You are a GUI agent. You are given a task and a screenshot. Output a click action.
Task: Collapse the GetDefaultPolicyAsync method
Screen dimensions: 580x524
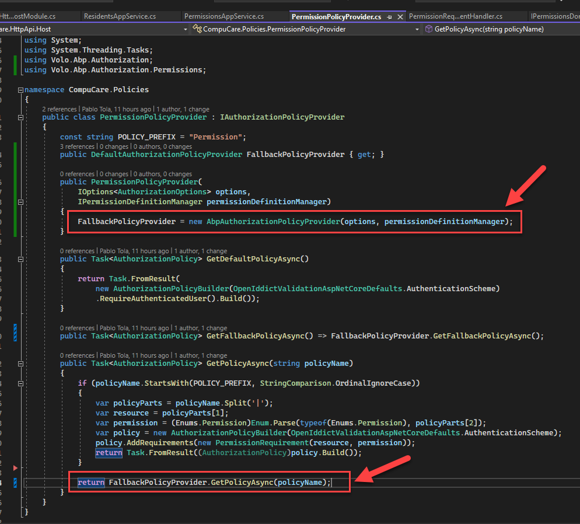pos(21,259)
